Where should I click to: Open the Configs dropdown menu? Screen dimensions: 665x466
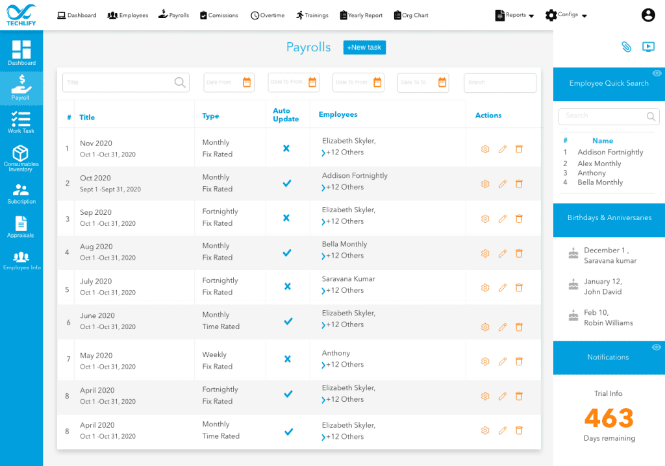click(x=566, y=16)
